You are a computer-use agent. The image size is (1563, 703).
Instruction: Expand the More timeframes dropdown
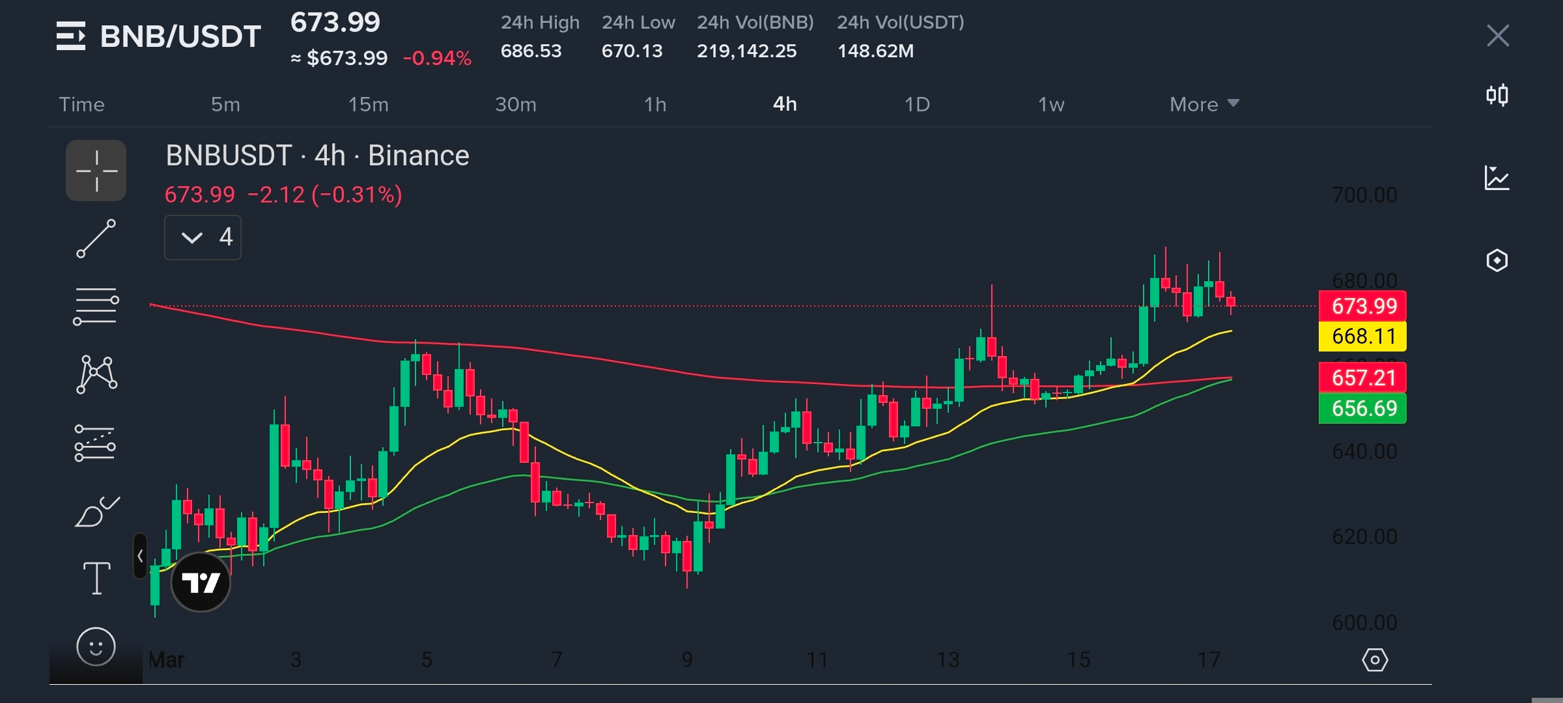1204,104
